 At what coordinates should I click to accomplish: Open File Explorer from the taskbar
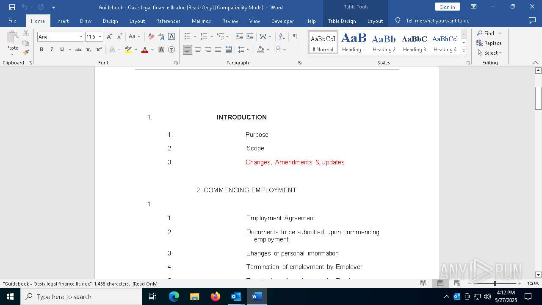tap(195, 297)
